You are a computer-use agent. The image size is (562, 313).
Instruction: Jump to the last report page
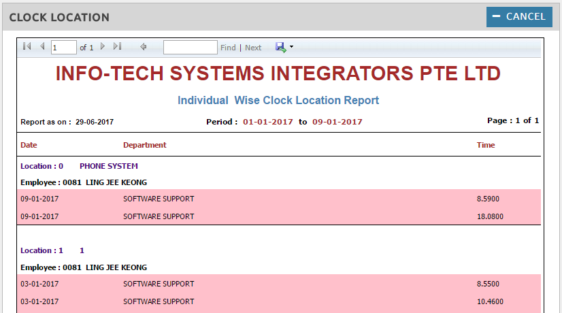coord(117,47)
